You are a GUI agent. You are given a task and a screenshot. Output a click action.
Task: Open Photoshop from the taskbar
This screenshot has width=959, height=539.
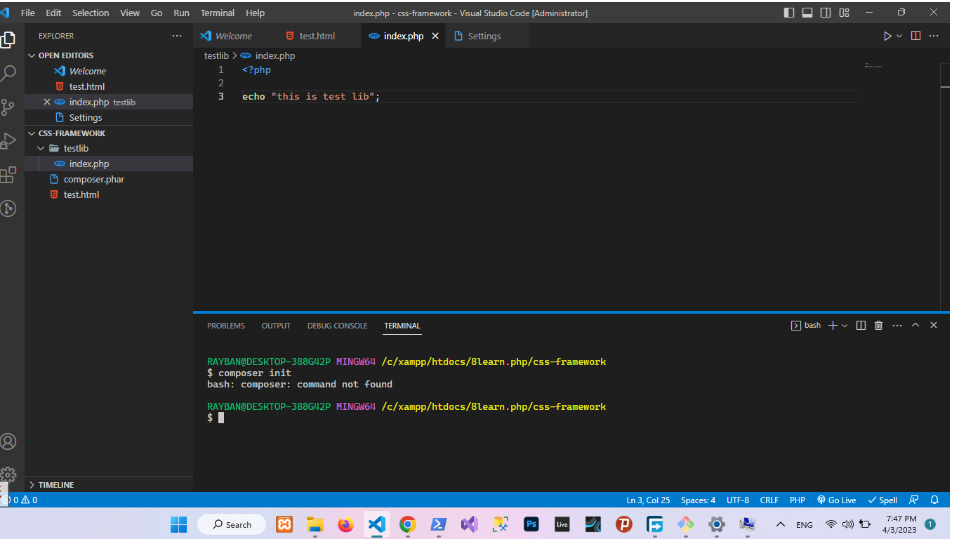tap(531, 524)
